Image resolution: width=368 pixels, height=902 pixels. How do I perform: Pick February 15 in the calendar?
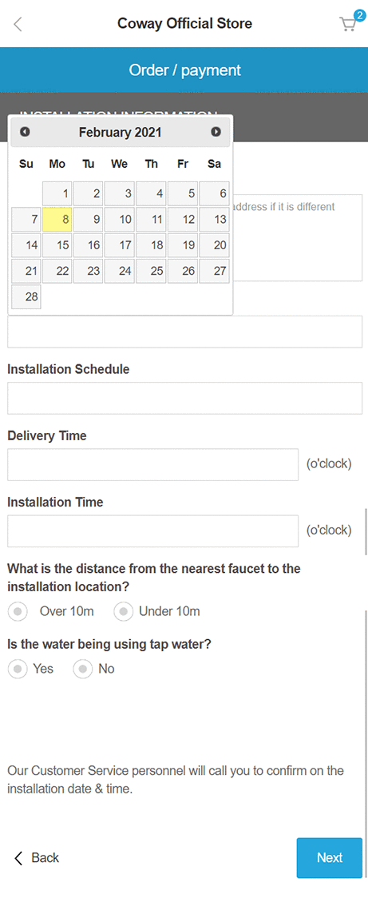pos(57,245)
